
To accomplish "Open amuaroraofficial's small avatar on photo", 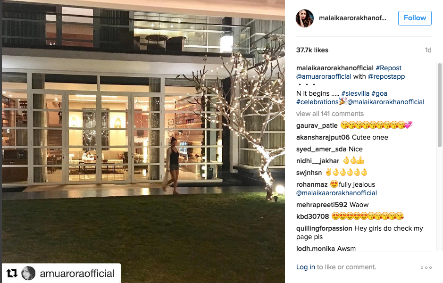I will coord(28,273).
